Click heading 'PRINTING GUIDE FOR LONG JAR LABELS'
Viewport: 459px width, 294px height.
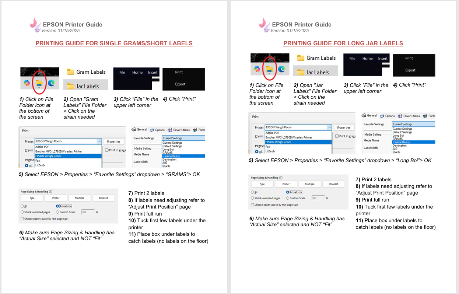(x=343, y=43)
